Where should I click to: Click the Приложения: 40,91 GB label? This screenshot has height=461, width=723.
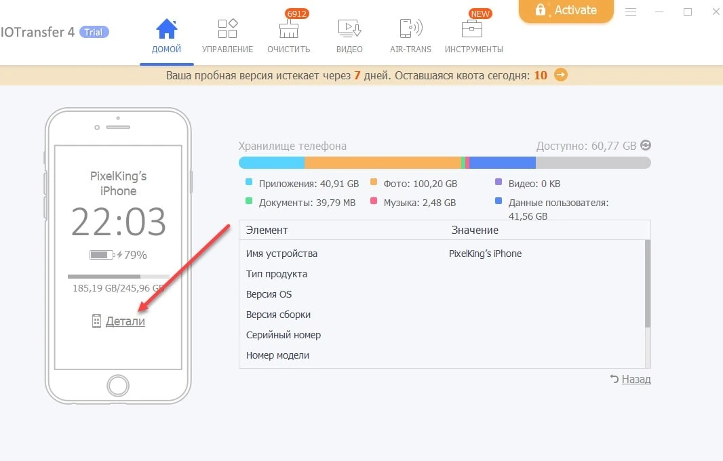click(x=309, y=184)
